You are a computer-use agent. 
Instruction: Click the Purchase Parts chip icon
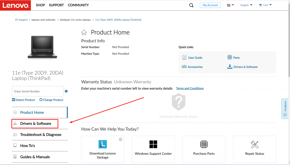coord(204,144)
